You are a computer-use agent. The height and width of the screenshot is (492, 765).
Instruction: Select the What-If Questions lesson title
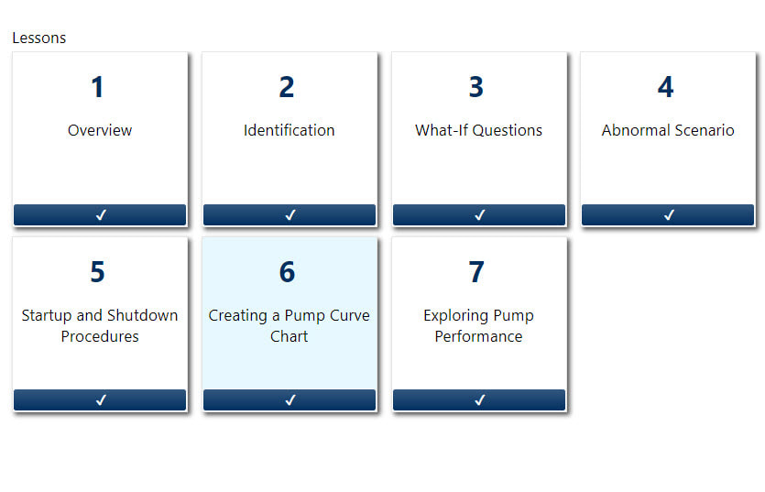pyautogui.click(x=478, y=130)
